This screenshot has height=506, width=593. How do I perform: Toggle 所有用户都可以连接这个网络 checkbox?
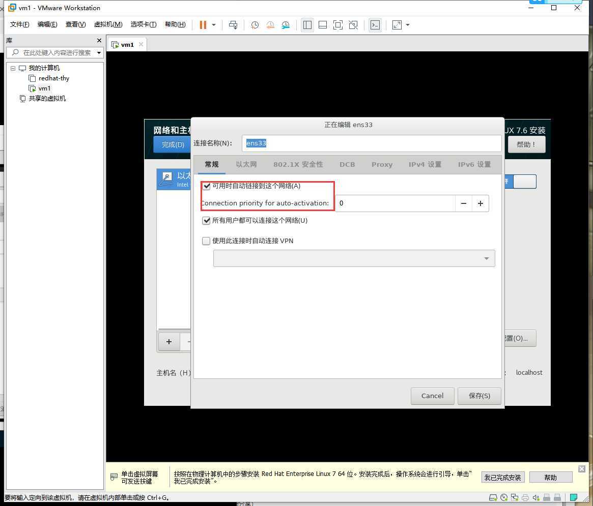pos(206,221)
